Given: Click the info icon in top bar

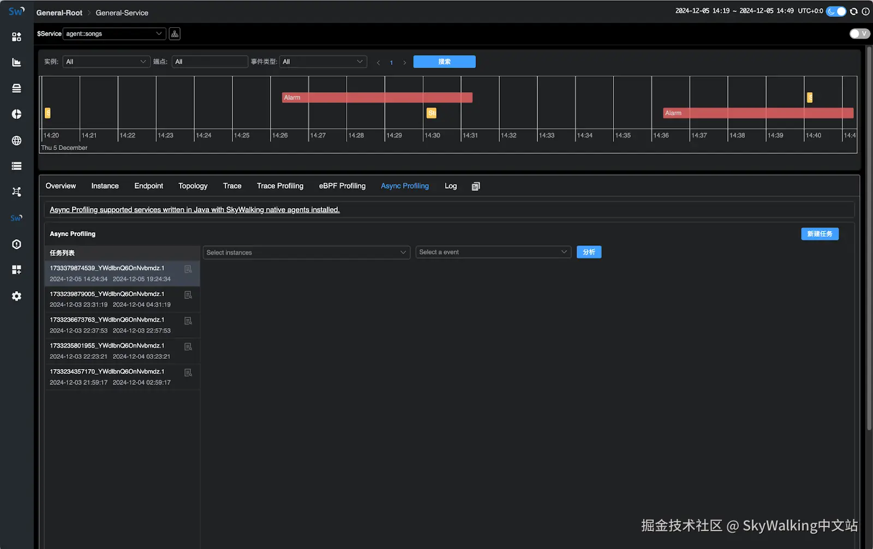Looking at the screenshot, I should [x=865, y=11].
